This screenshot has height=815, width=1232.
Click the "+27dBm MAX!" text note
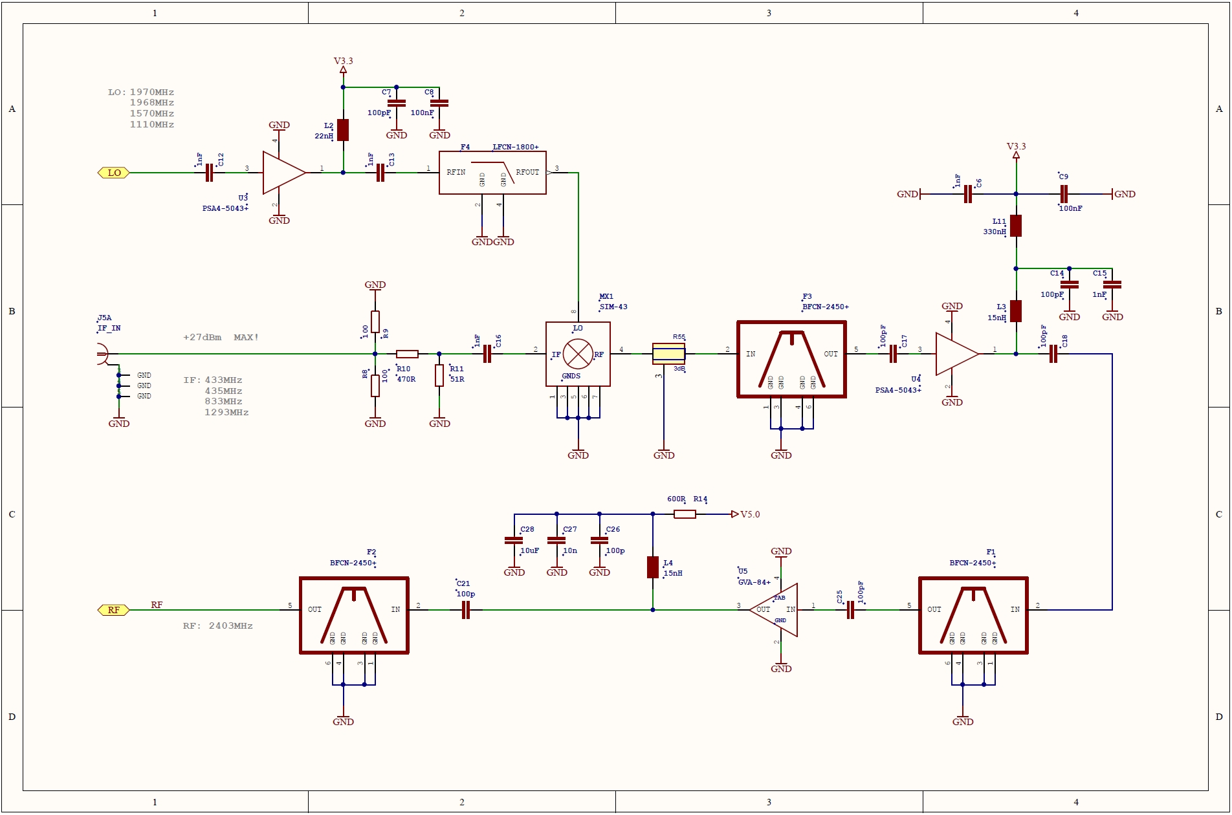point(221,338)
